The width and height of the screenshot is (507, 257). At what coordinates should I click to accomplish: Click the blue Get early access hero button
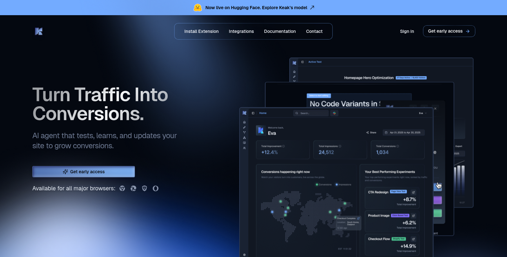(x=84, y=172)
